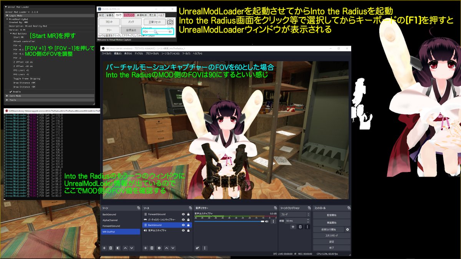The width and height of the screenshot is (461, 259).
Task: Toggle lock on ForwardGround source
Action: 188,214
